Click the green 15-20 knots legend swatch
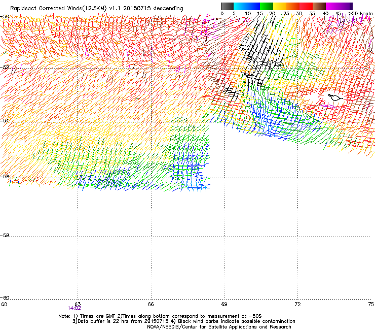Viewport: 375px width, 330px height. [x=267, y=6]
